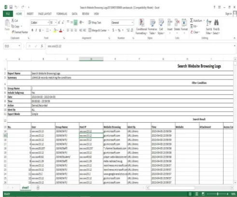This screenshot has width=237, height=197.
Task: Click AutoSum sigma button
Action: [x=196, y=20]
